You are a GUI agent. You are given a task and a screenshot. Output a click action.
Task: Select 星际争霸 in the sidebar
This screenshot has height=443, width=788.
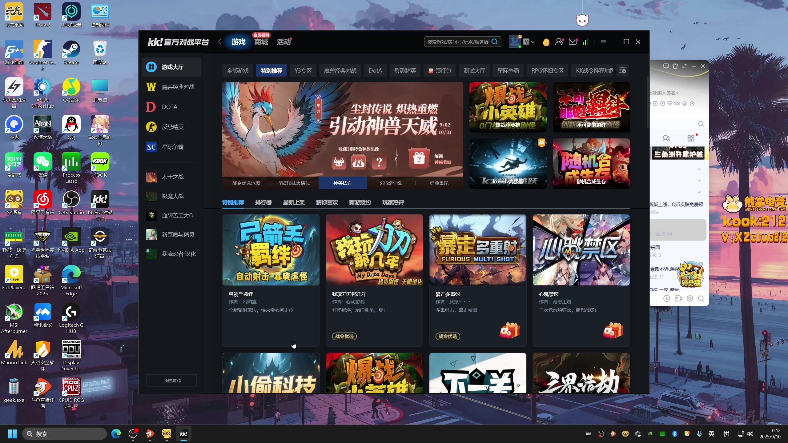point(171,147)
